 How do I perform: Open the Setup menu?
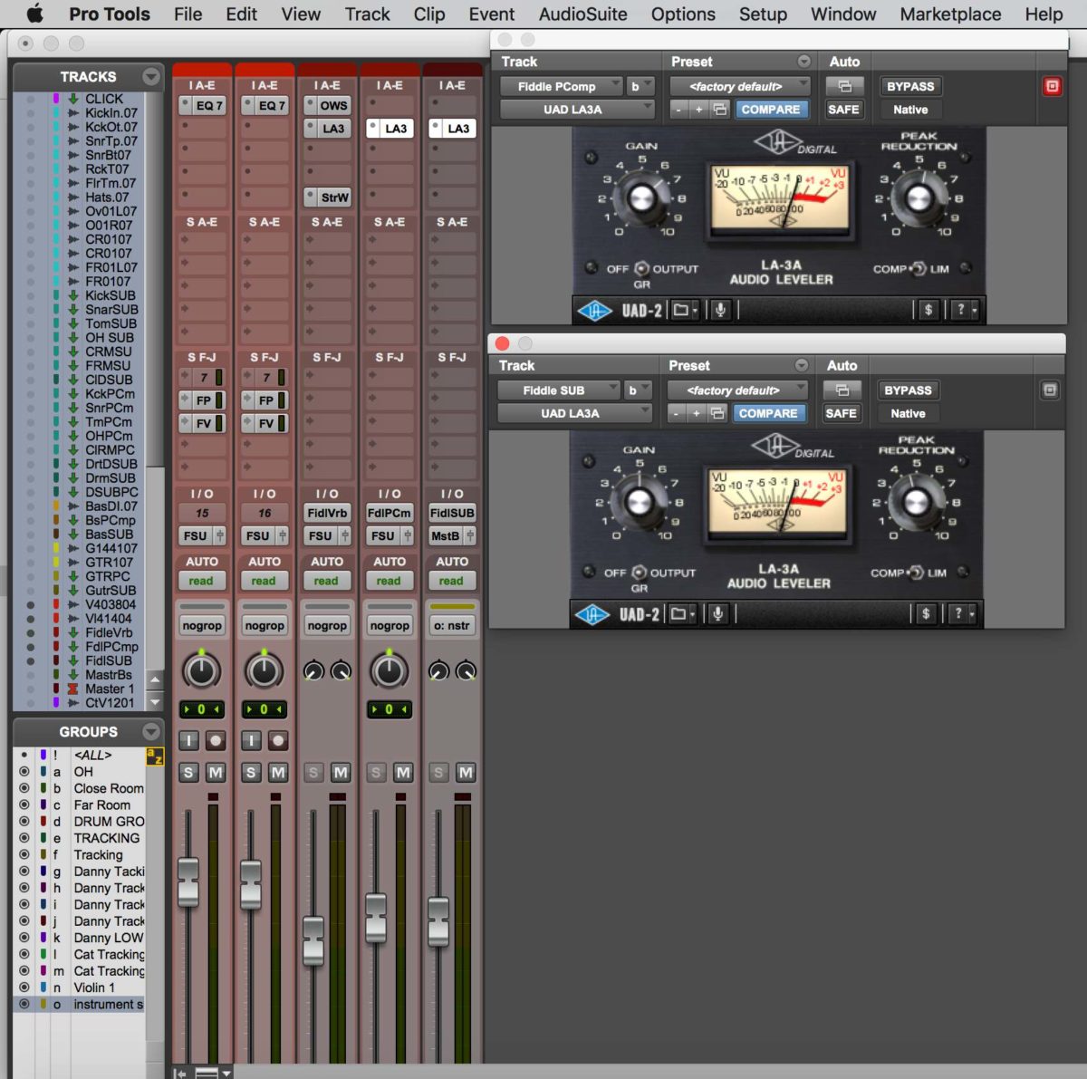(763, 14)
